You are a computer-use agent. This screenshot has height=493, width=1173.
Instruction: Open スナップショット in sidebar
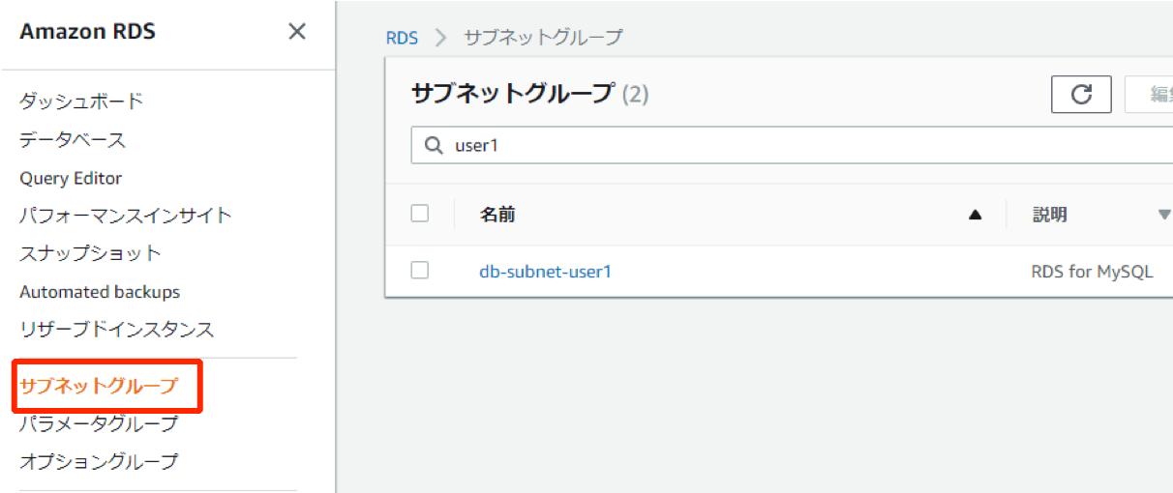pos(90,253)
